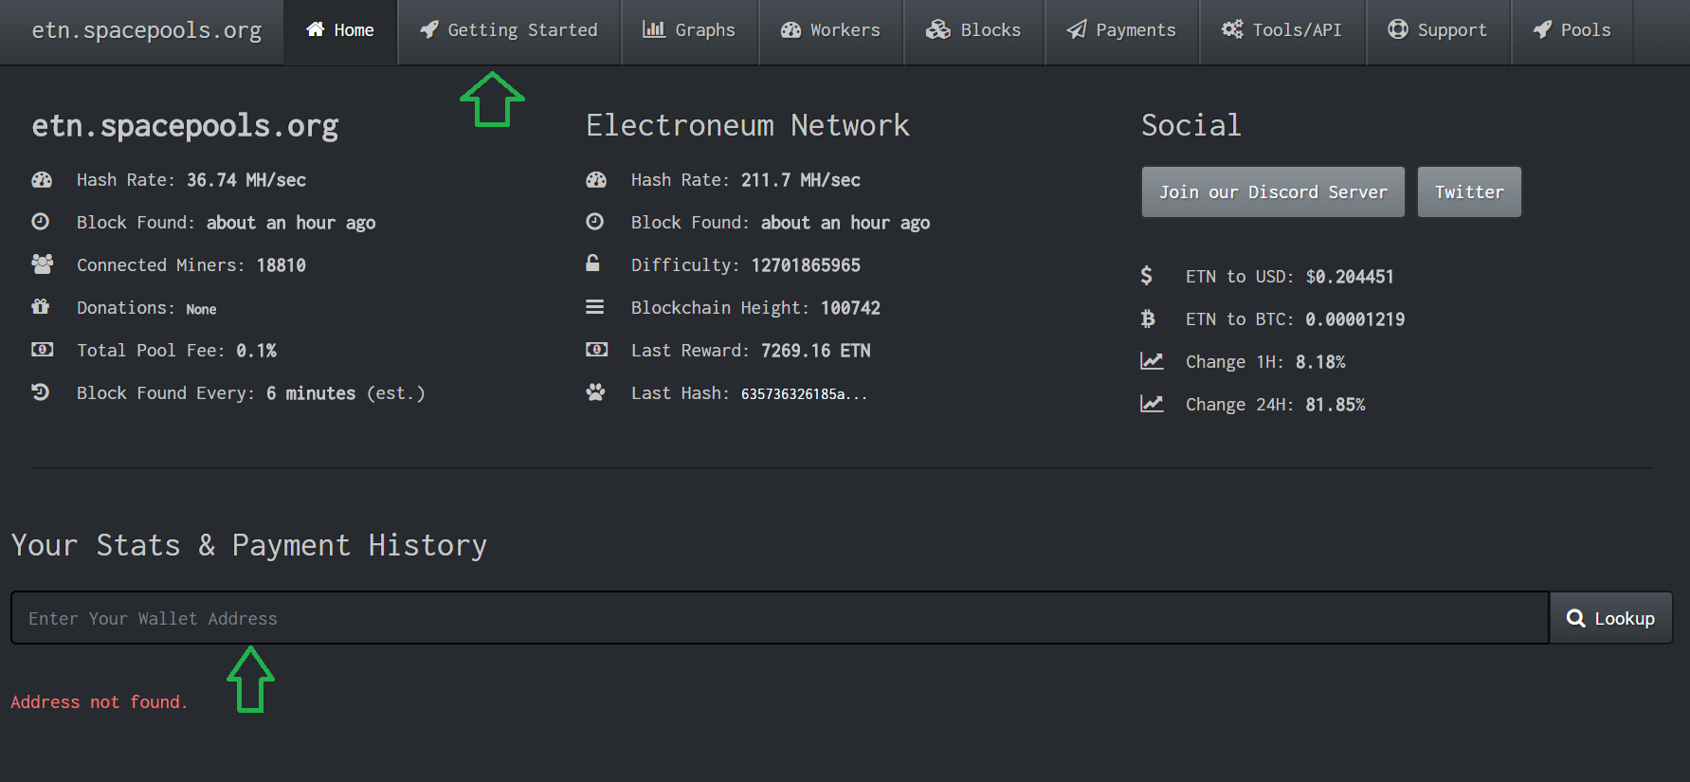Open the Getting Started tab
The image size is (1690, 782).
coord(509,30)
